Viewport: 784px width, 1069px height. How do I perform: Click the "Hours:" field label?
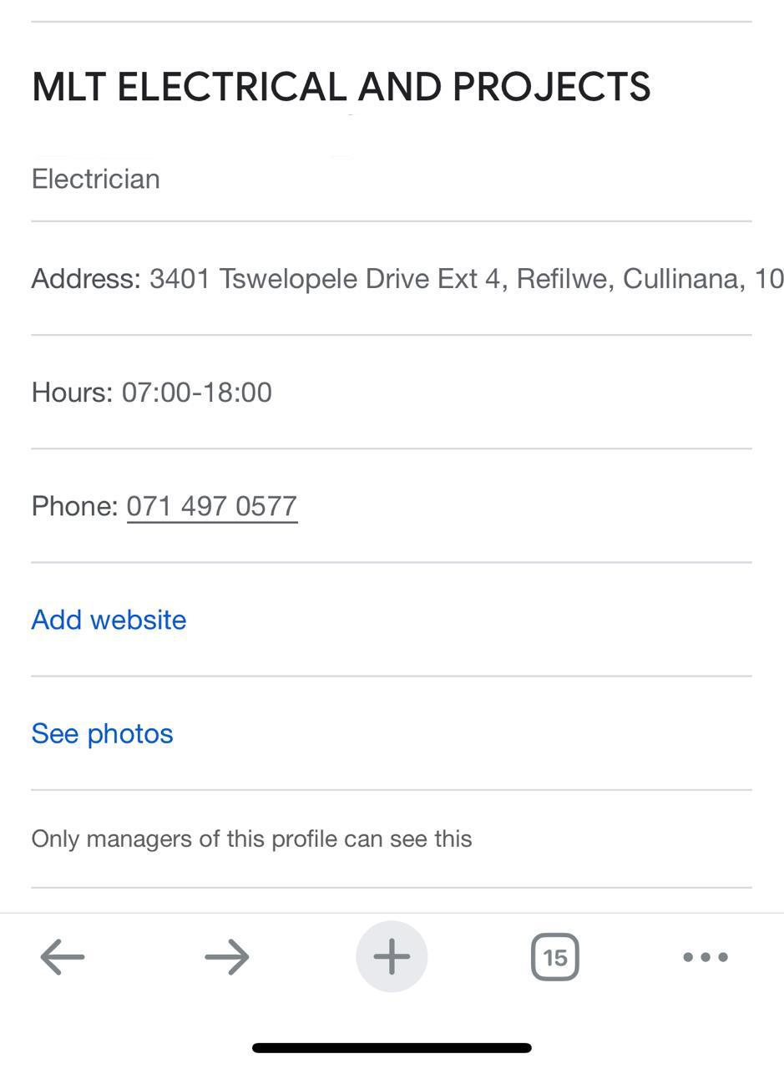click(x=72, y=393)
